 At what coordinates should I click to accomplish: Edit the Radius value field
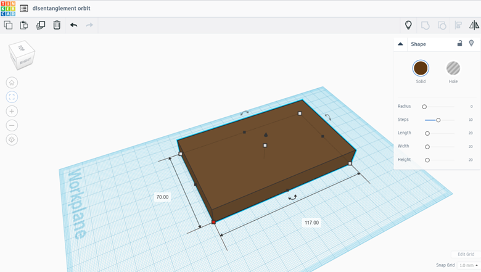472,107
